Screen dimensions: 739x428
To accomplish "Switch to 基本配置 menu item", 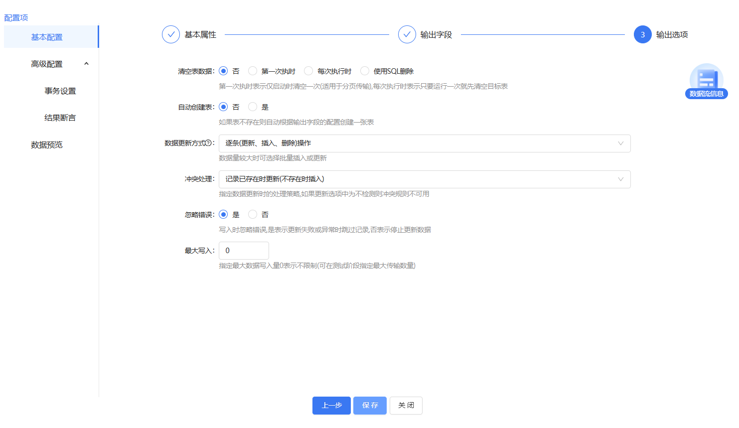I will pyautogui.click(x=51, y=37).
